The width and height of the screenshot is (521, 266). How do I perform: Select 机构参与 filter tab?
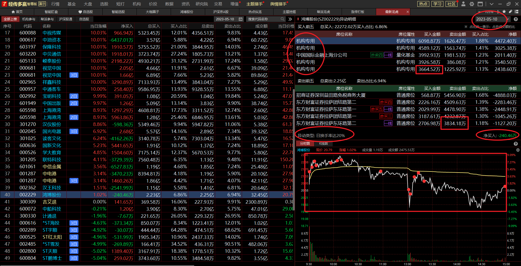point(29,19)
